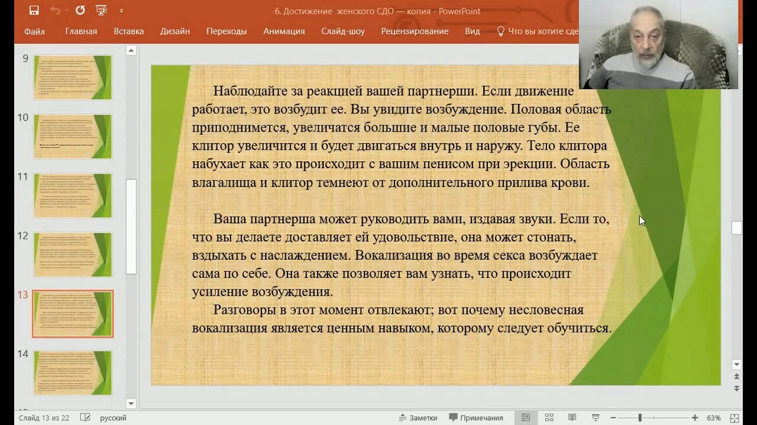
Task: Go to previous slide double-arrow button
Action: 736,377
